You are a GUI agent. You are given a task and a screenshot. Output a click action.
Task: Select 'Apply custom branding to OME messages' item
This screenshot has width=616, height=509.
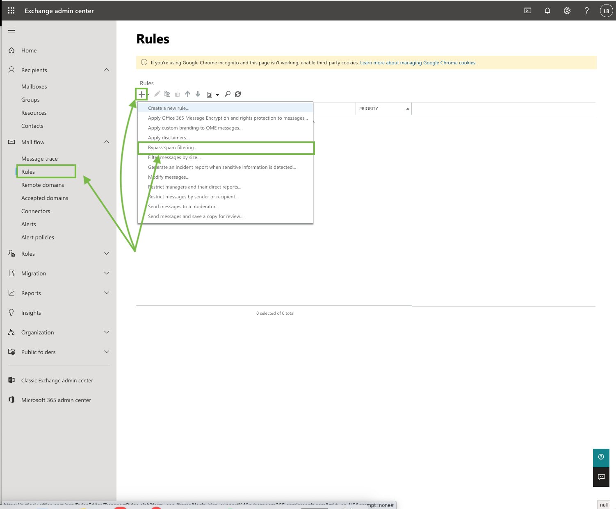[225, 128]
